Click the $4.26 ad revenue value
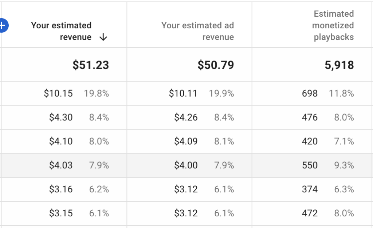 (x=186, y=117)
